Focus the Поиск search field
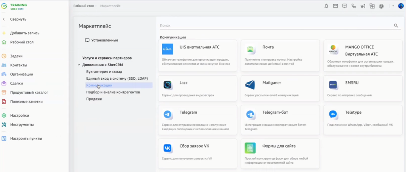Viewport: 406px width, 172px height. (x=274, y=26)
